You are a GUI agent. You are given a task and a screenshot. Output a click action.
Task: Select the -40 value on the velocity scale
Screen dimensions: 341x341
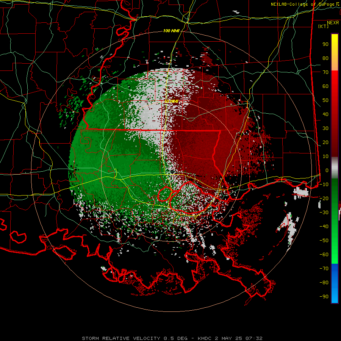pyautogui.click(x=324, y=227)
